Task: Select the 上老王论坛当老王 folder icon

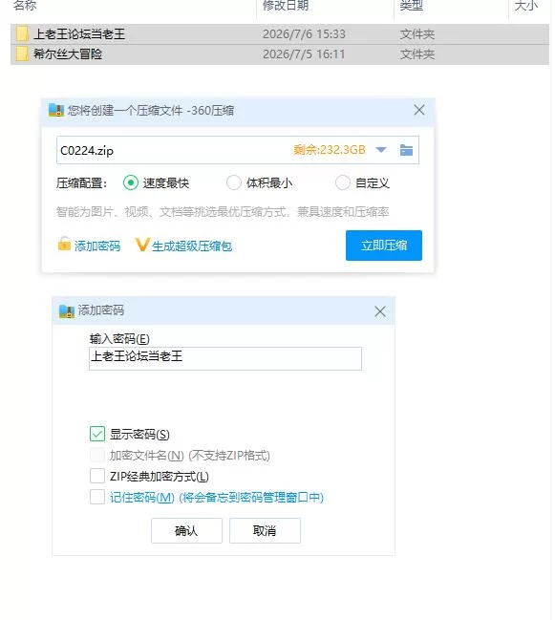Action: click(x=22, y=34)
